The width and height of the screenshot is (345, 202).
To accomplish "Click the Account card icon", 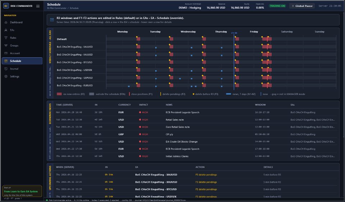I will click(x=6, y=53).
